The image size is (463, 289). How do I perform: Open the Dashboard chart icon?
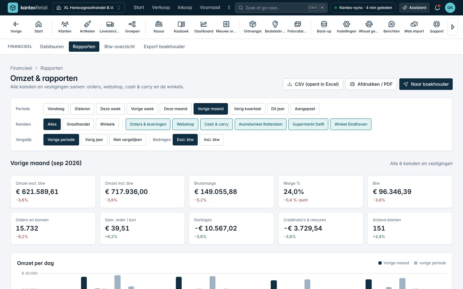[204, 27]
